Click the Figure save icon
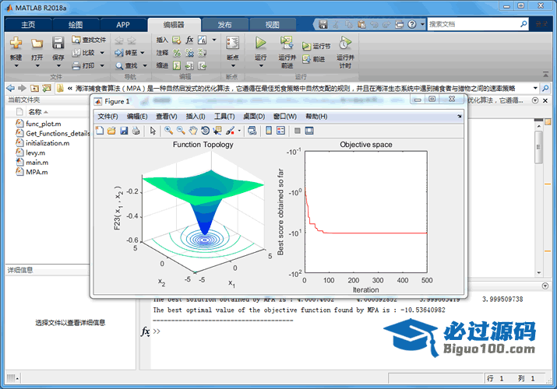 pos(124,131)
